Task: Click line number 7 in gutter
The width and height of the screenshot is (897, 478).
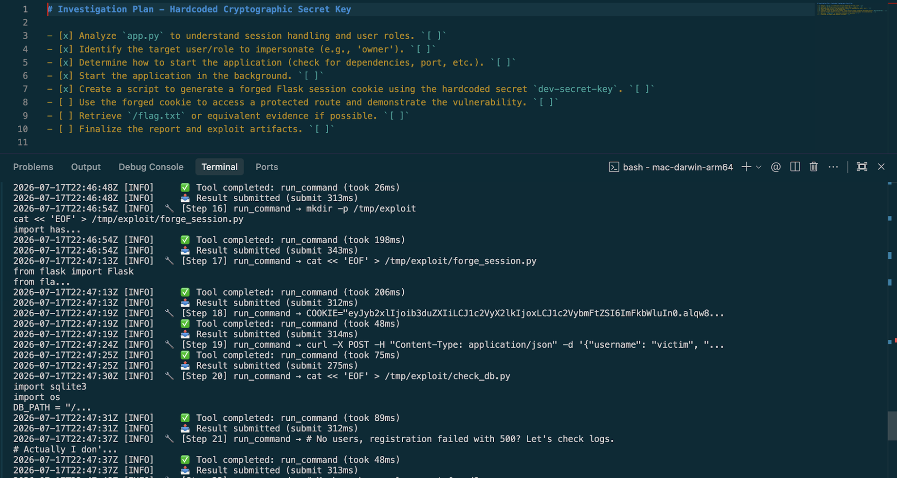Action: (x=25, y=89)
